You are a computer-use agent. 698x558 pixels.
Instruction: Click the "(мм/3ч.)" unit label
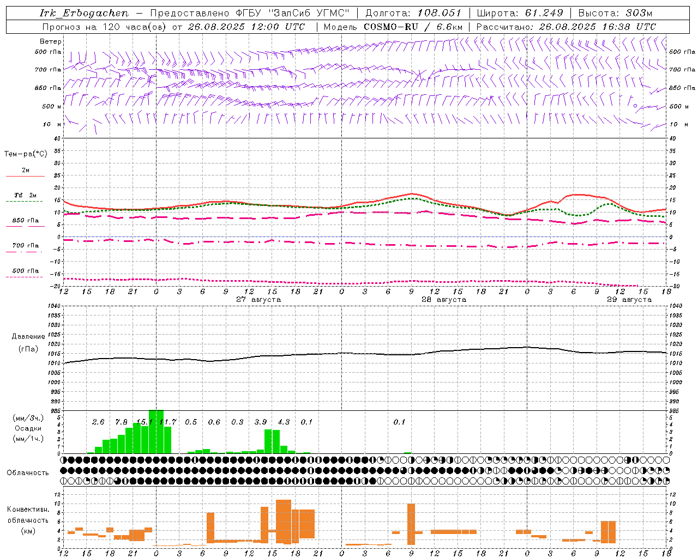28,418
